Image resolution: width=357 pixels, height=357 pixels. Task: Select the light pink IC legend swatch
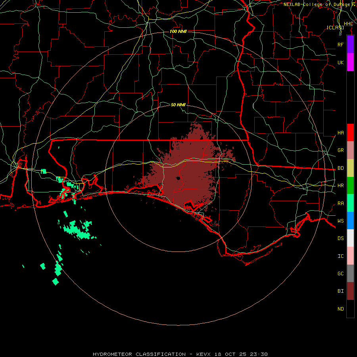[350, 256]
